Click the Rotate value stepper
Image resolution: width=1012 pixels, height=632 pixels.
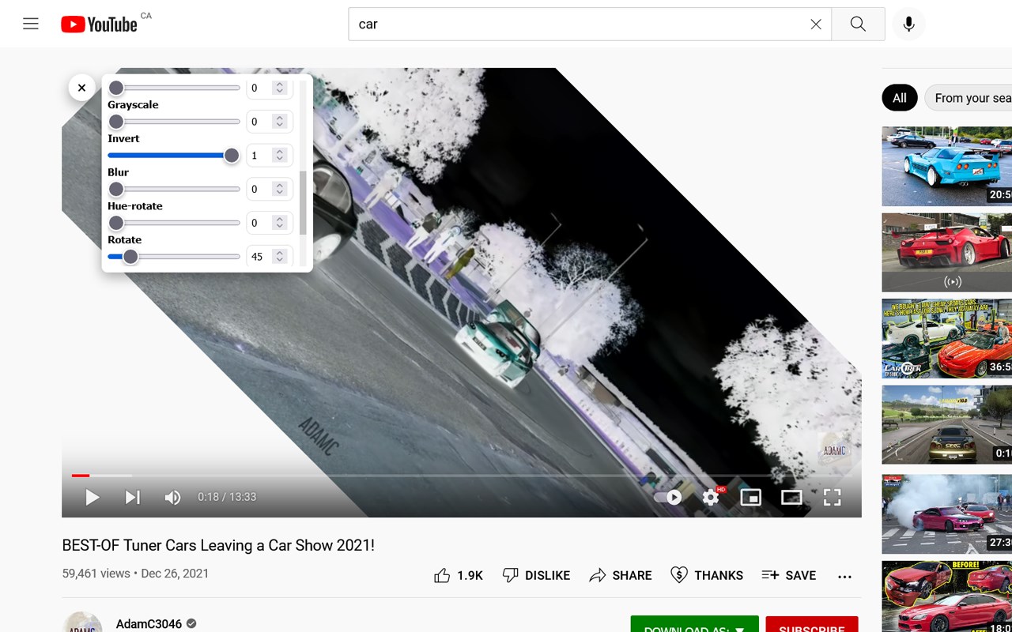[x=279, y=257]
